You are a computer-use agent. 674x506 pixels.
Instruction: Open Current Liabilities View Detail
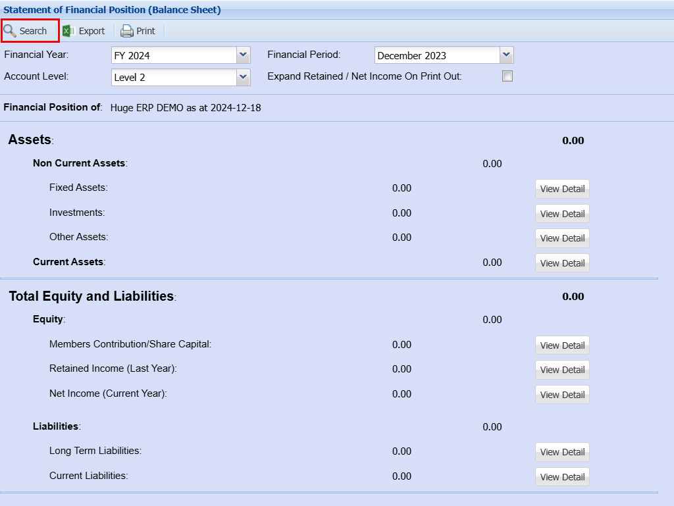(562, 477)
